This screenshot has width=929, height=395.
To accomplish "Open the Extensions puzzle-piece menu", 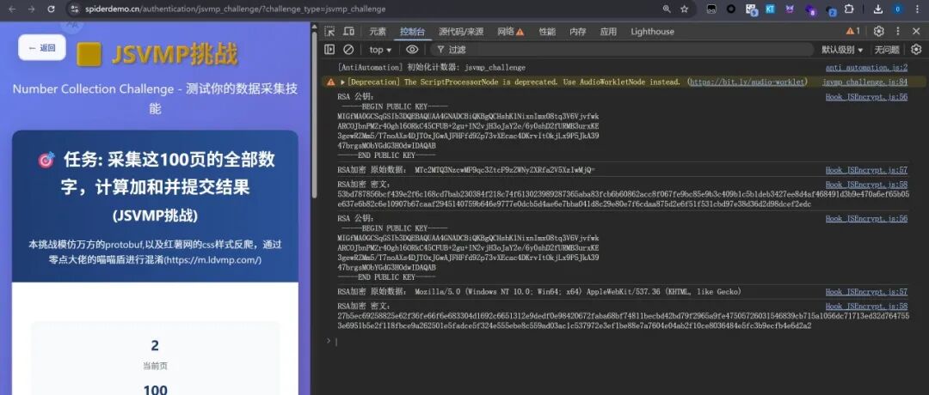I will coord(849,9).
